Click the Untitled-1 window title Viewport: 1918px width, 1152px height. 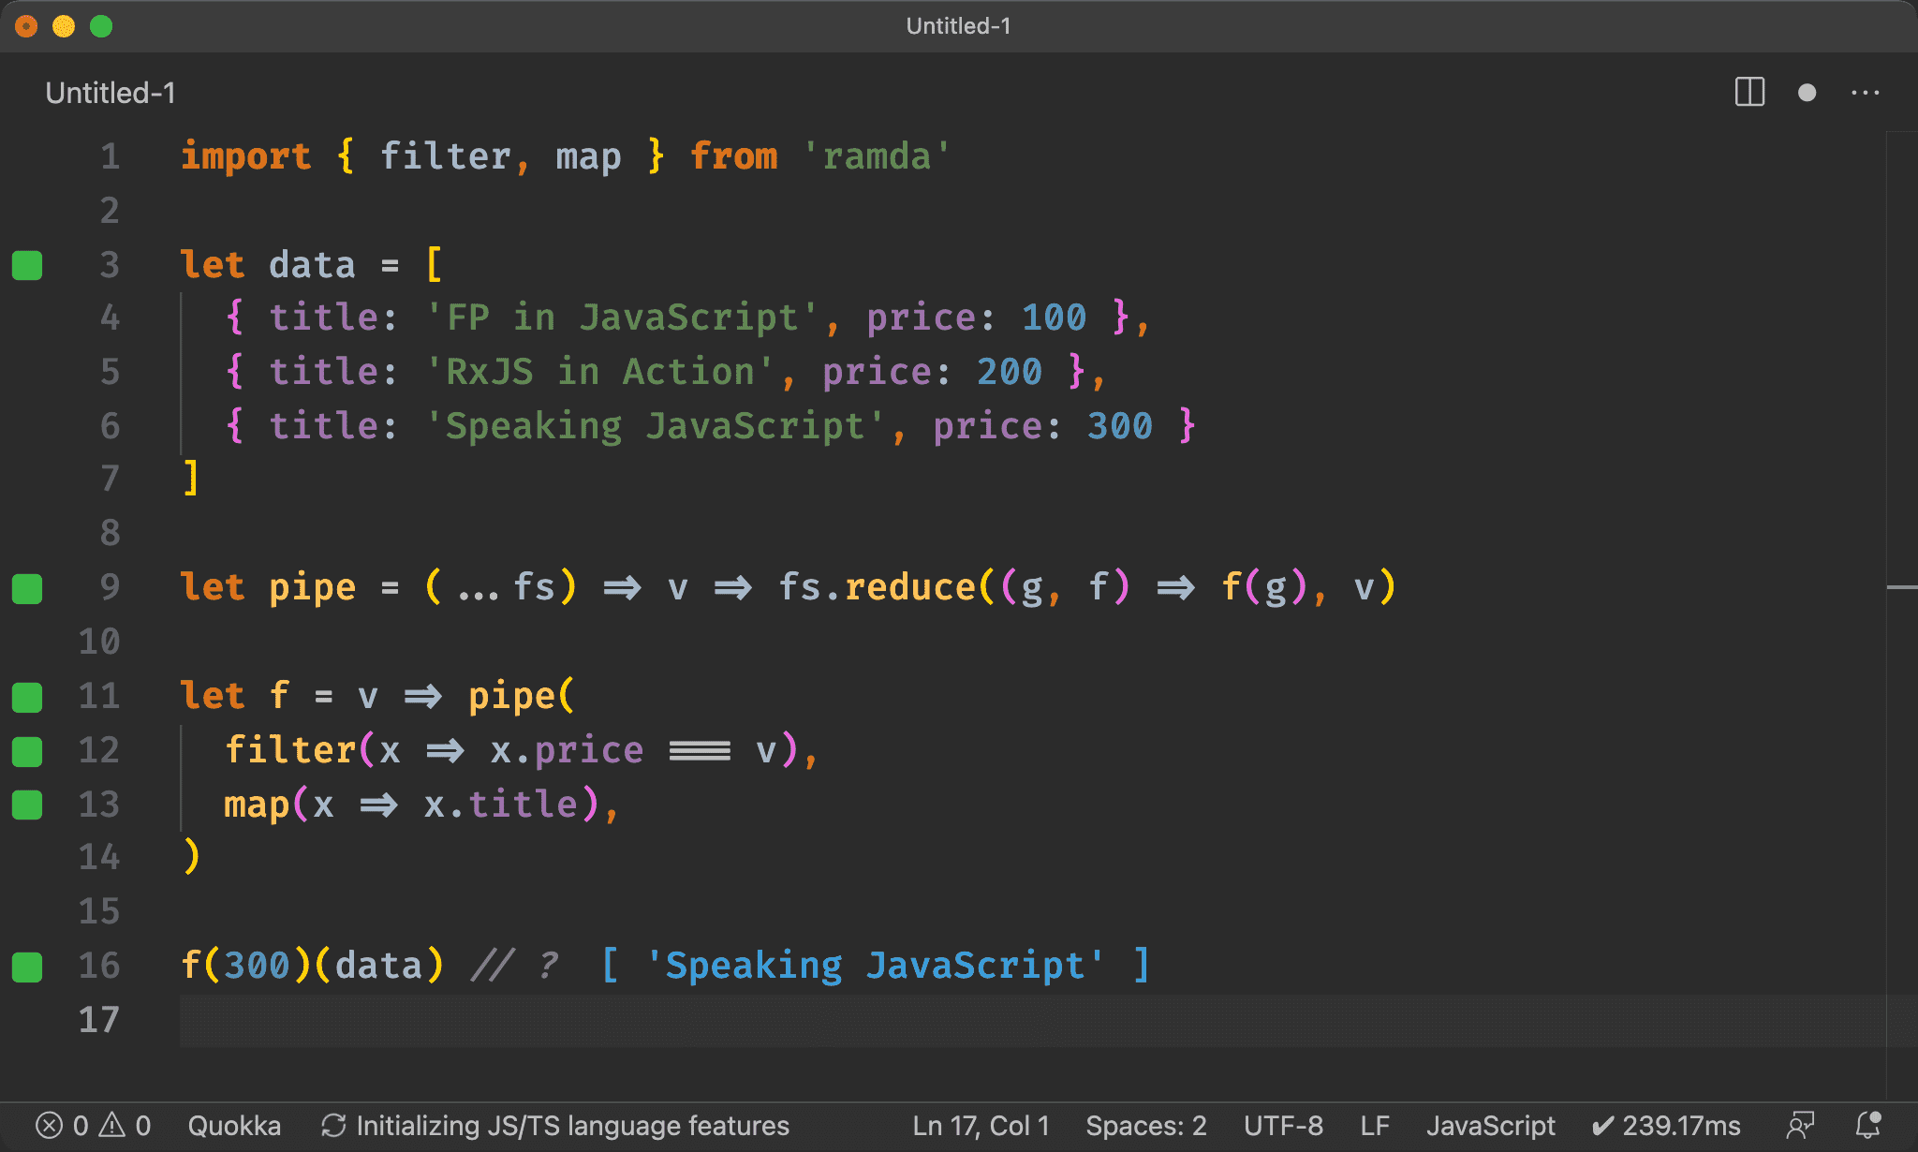958,26
